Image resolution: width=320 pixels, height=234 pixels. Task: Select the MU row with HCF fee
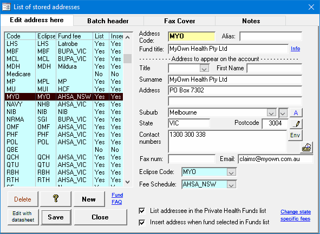tap(64, 89)
